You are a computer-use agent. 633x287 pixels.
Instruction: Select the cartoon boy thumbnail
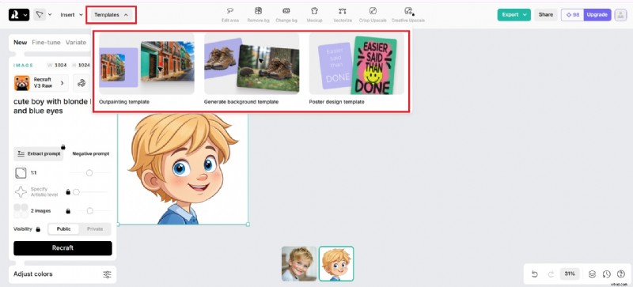335,263
